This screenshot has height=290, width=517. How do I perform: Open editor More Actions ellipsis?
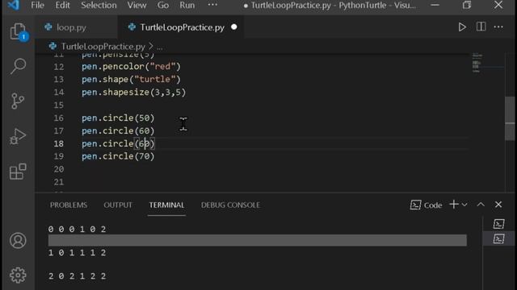coord(498,27)
